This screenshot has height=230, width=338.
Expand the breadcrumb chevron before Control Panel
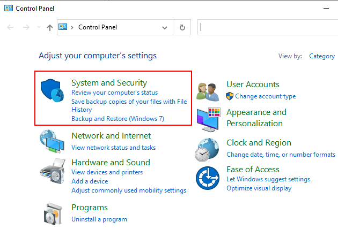click(x=72, y=27)
